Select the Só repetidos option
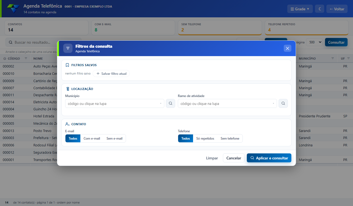This screenshot has height=206, width=353. coord(205,139)
